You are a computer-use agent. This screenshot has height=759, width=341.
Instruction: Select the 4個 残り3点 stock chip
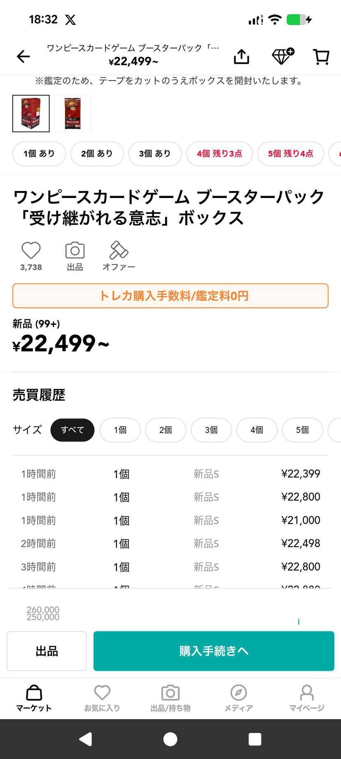point(219,154)
